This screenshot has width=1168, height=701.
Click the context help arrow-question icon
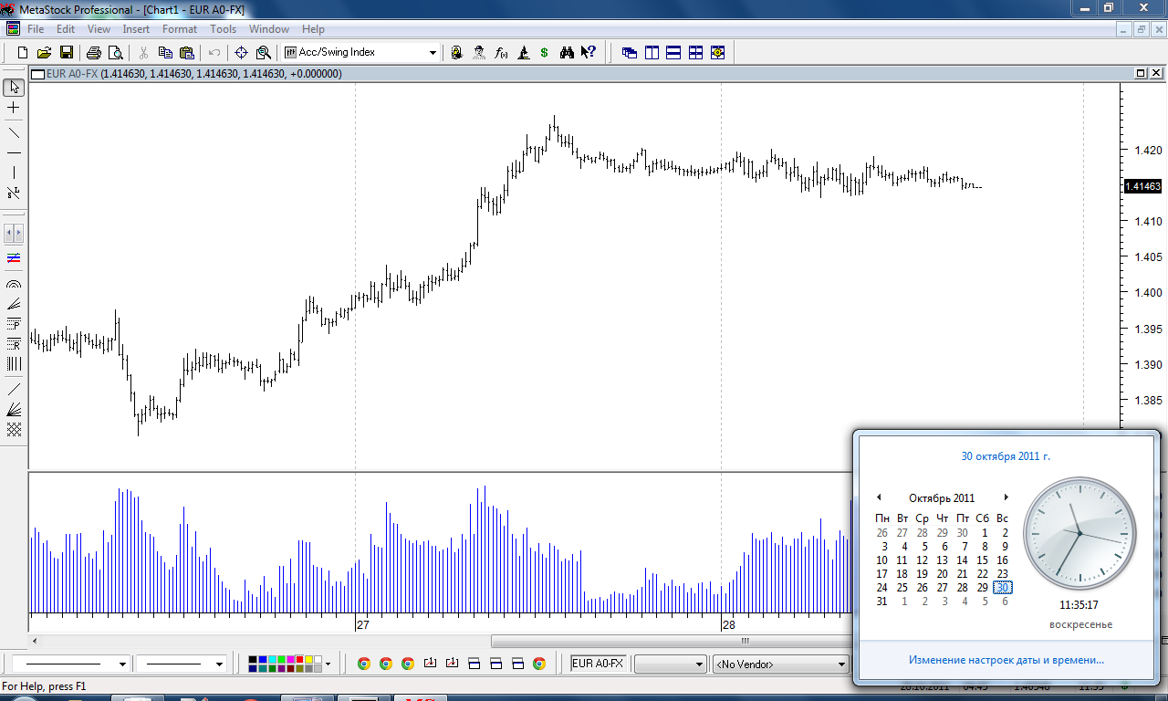tap(589, 53)
